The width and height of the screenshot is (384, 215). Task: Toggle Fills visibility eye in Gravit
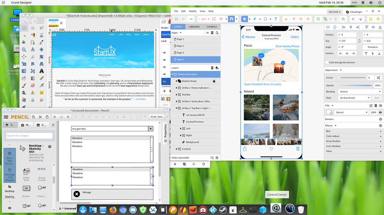(380, 112)
